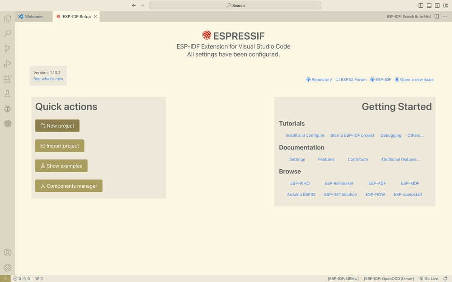Toggle the panel layout control top right
This screenshot has width=452, height=282.
coord(428,5)
